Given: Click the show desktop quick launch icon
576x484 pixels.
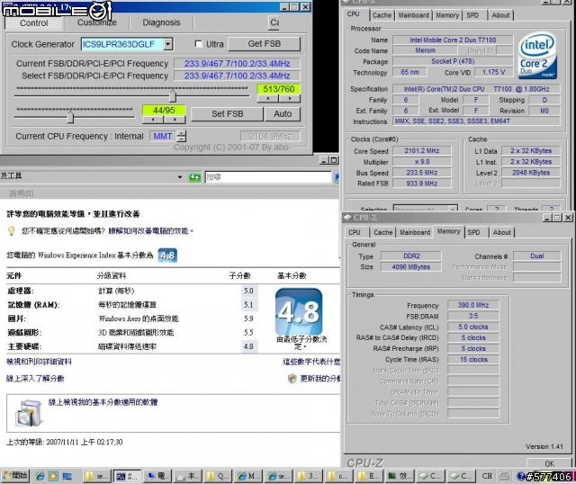Looking at the screenshot, I should pos(67,476).
